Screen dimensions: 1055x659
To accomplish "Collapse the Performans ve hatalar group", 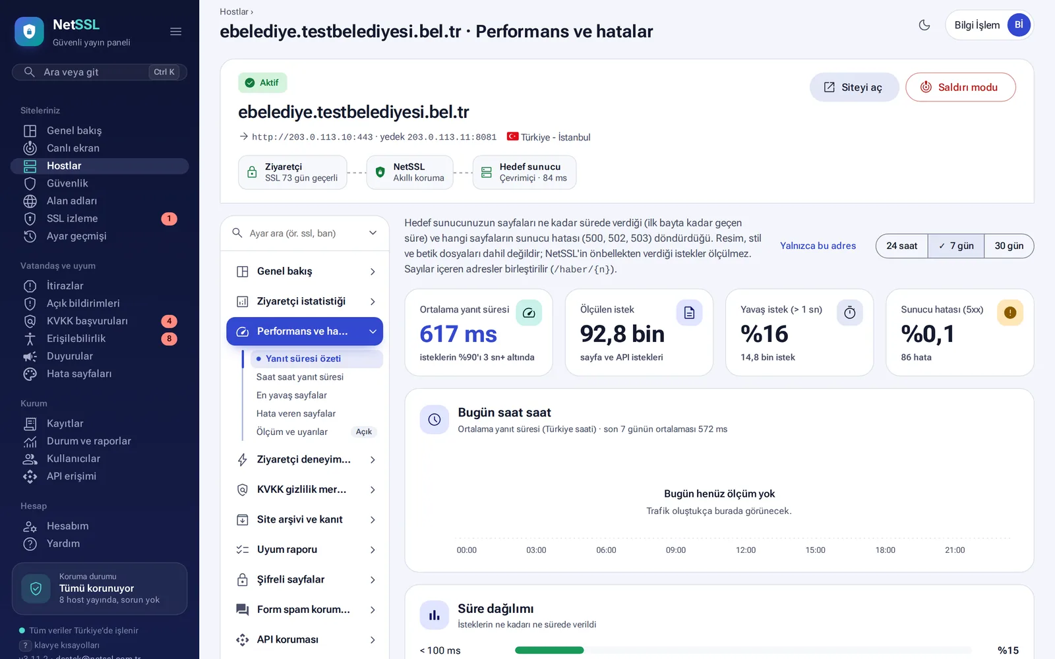I will coord(305,331).
